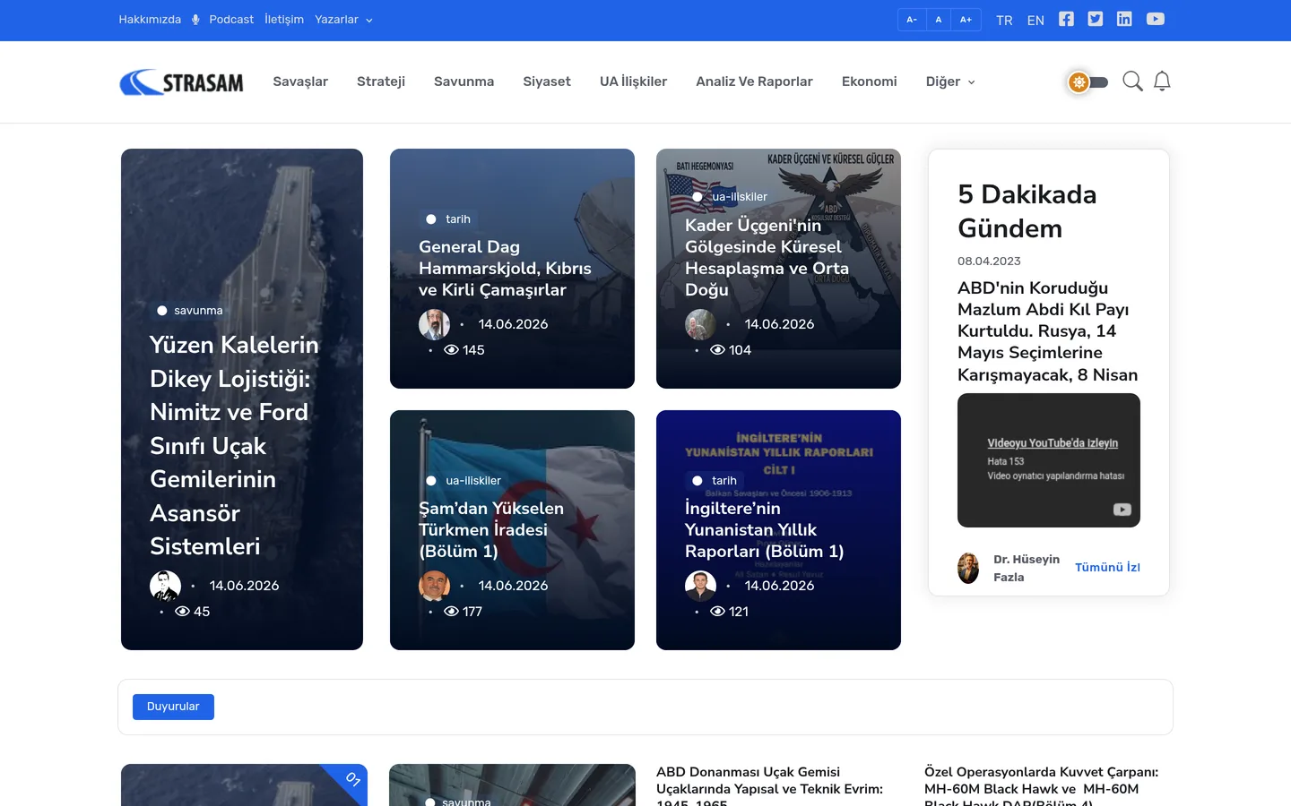Open the notifications bell icon

click(x=1162, y=81)
